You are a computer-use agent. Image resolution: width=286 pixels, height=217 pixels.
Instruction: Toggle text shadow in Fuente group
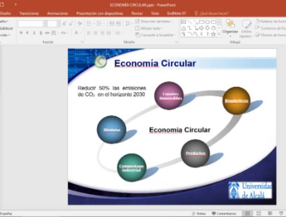(x=41, y=33)
